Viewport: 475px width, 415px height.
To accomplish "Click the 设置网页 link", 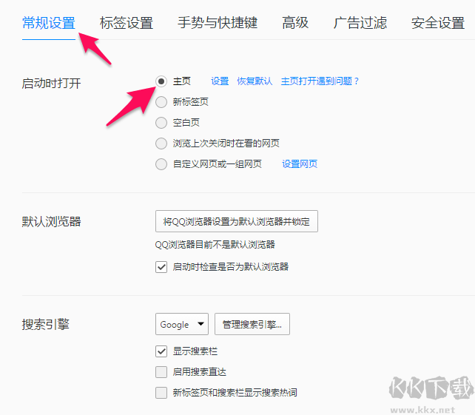I will [300, 164].
